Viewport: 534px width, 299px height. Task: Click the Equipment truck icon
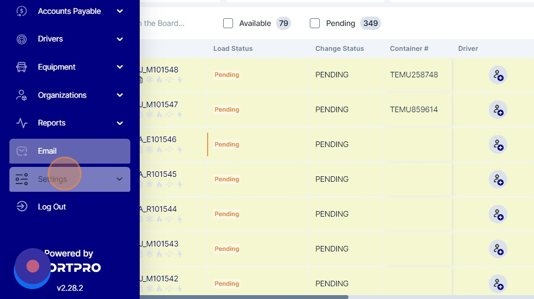pyautogui.click(x=22, y=67)
